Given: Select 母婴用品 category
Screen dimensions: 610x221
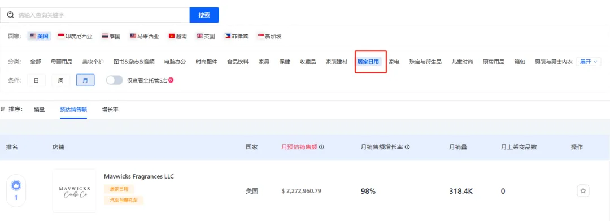Looking at the screenshot, I should (62, 62).
